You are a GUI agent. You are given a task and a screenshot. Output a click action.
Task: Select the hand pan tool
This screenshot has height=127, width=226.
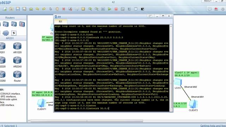pos(57,9)
